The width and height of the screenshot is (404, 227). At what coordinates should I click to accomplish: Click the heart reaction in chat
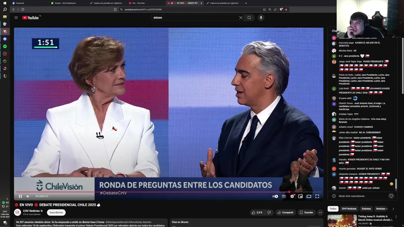(391, 196)
